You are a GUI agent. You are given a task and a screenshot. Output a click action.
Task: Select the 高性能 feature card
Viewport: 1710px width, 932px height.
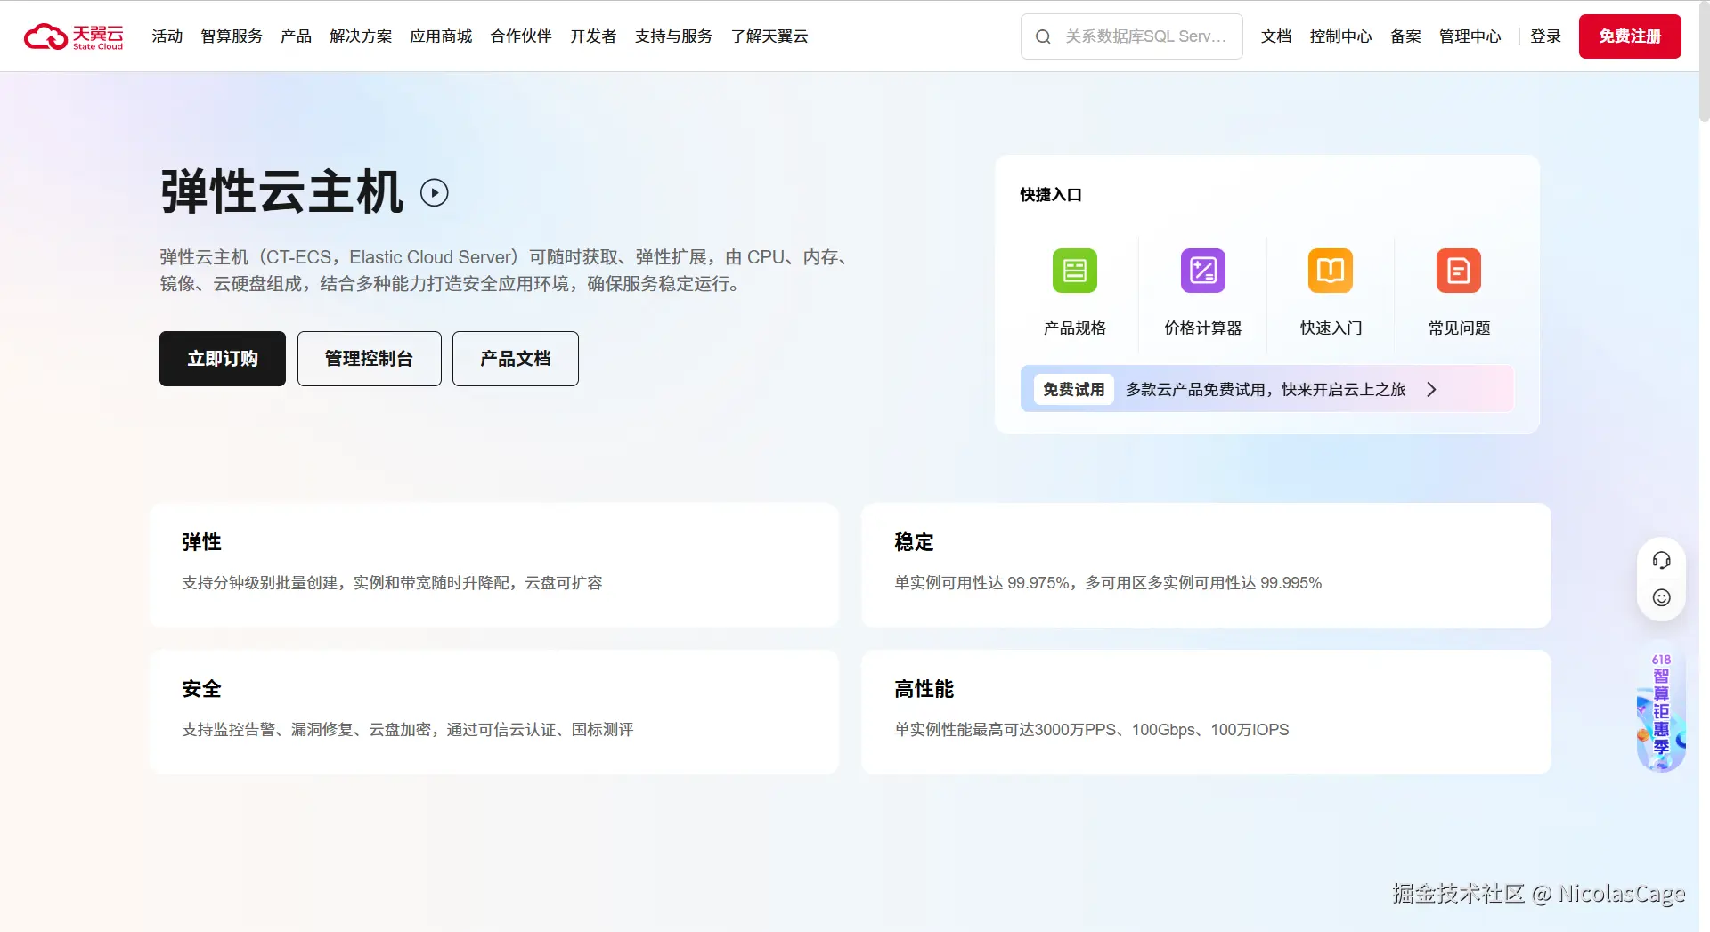[1206, 712]
